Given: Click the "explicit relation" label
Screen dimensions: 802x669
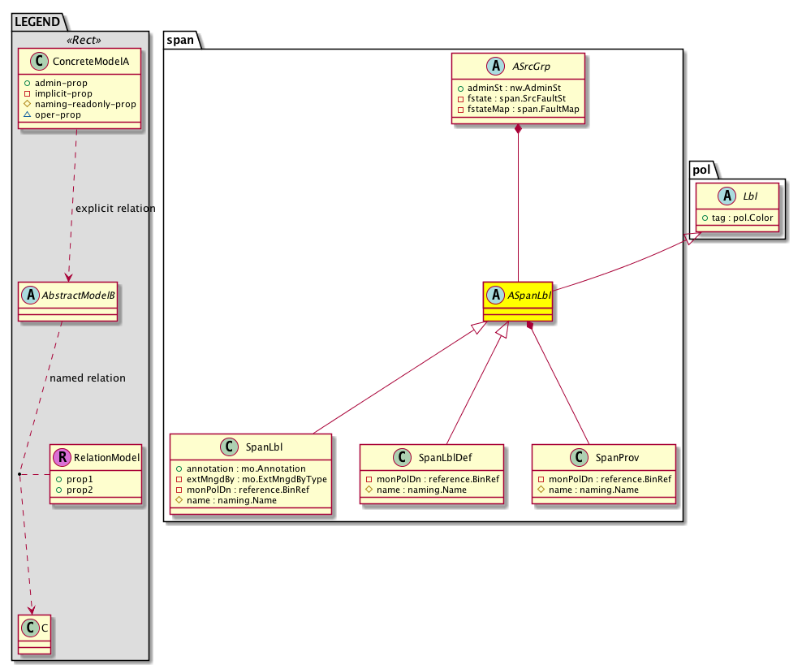Looking at the screenshot, I should 114,209.
